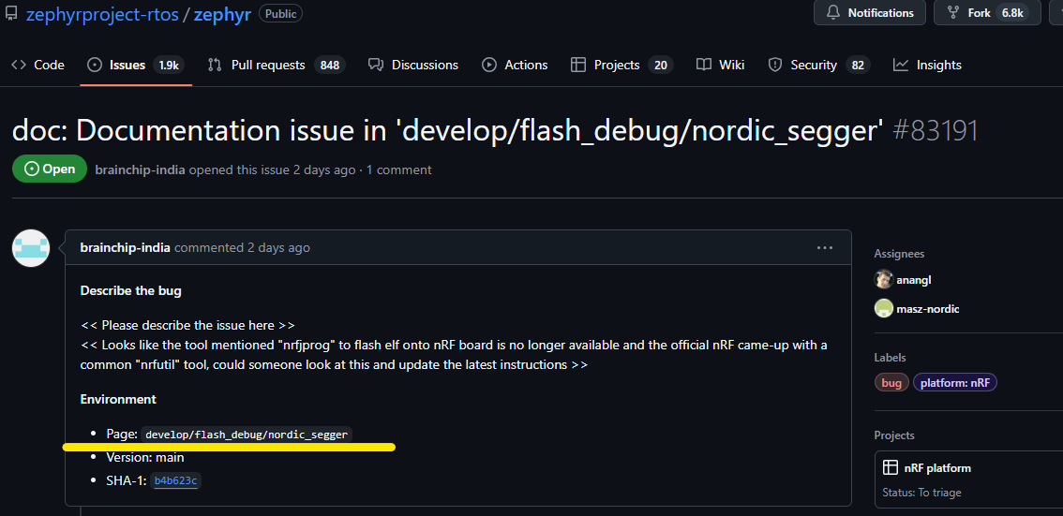Open the Code tab
Image resolution: width=1063 pixels, height=516 pixels.
(38, 65)
